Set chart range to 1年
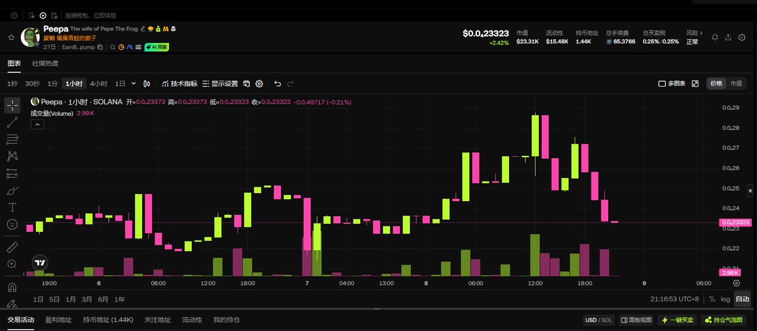Viewport: 757px width, 331px height. (119, 299)
